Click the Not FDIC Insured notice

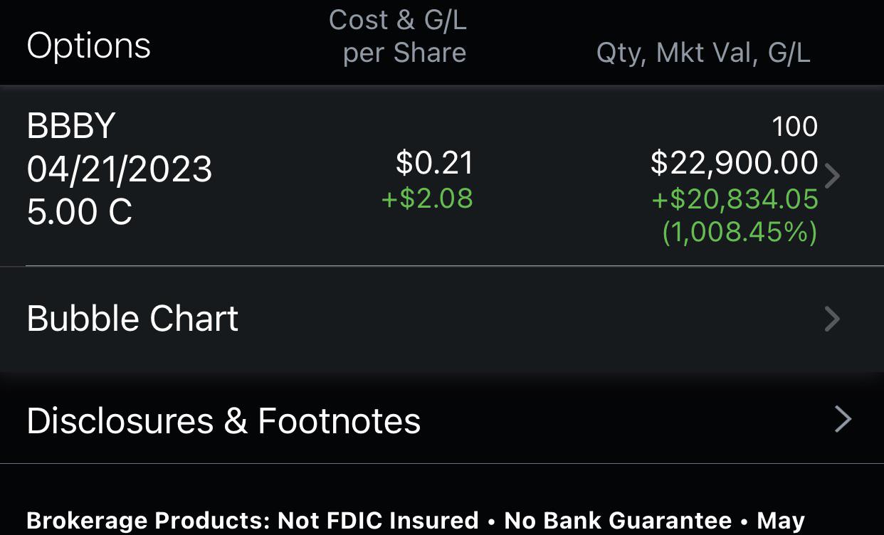(x=378, y=521)
